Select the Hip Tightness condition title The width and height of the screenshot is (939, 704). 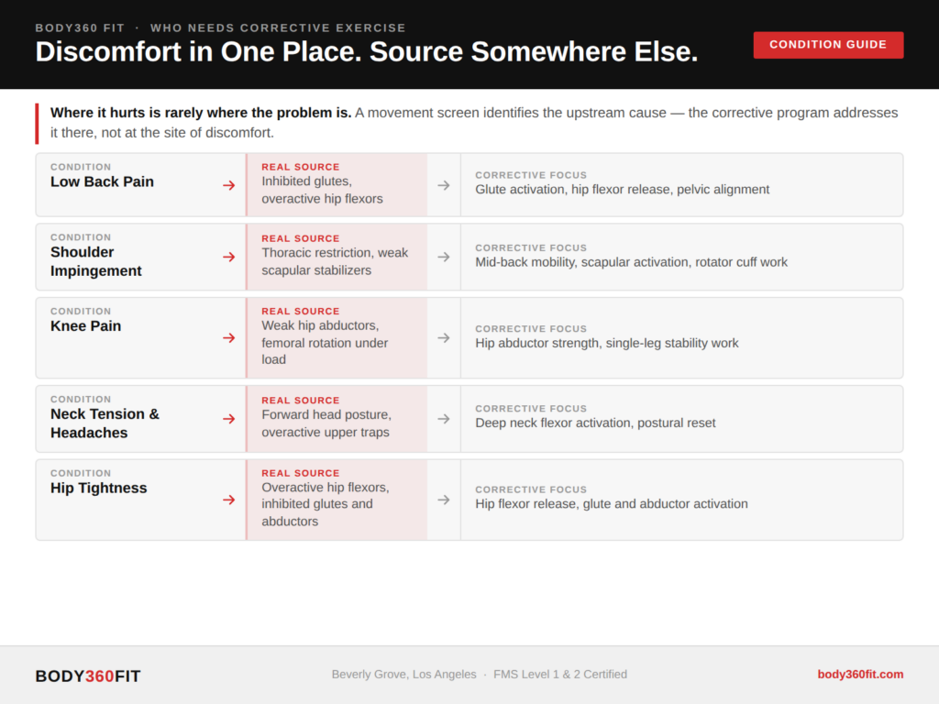pos(99,488)
